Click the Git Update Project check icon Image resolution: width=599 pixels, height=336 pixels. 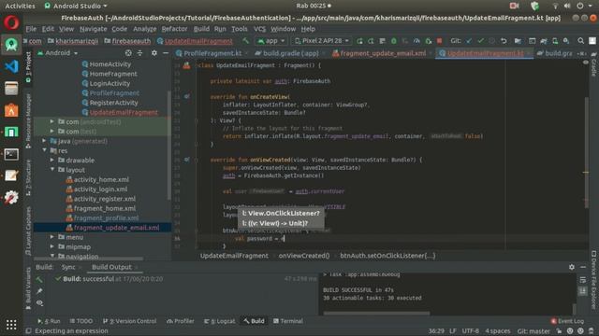pyautogui.click(x=469, y=41)
